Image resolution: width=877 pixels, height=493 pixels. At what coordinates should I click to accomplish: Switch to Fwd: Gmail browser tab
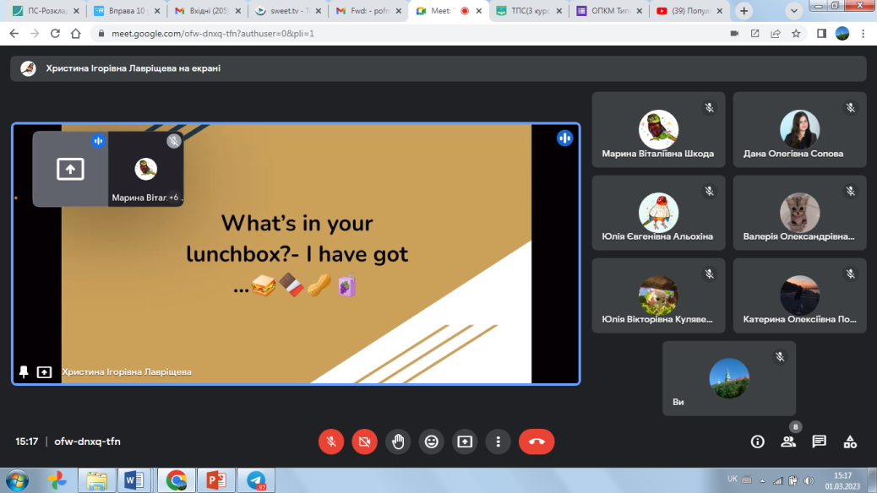click(368, 11)
